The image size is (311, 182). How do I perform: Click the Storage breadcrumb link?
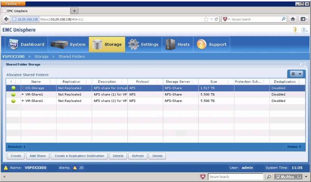click(41, 56)
